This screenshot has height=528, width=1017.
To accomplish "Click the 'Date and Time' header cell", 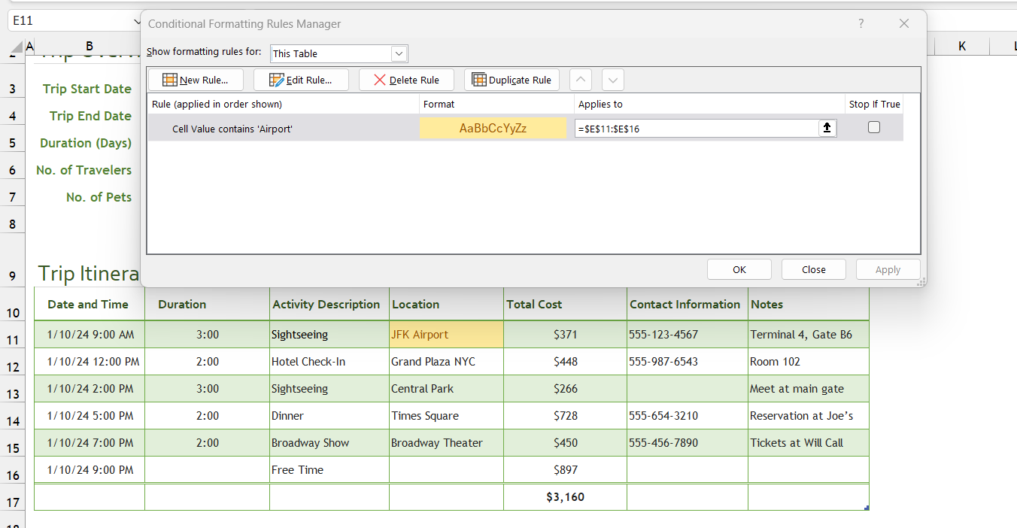I will click(90, 305).
